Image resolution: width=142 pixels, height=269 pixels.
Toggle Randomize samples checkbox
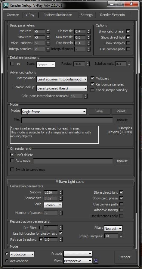pos(92,84)
